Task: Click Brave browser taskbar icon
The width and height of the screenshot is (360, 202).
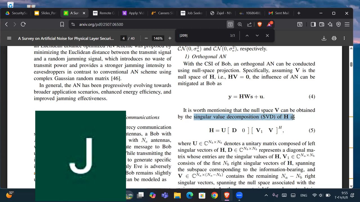Action: coord(227,195)
